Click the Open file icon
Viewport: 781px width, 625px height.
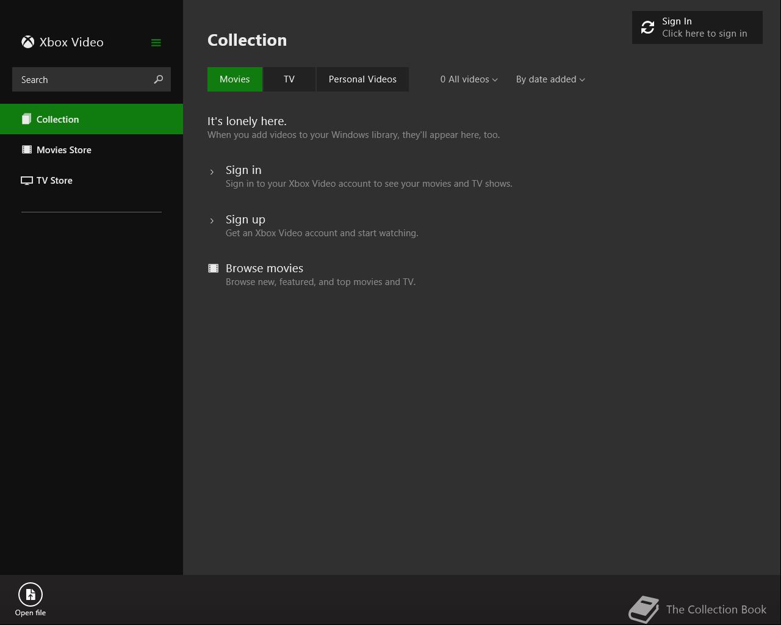pyautogui.click(x=31, y=594)
